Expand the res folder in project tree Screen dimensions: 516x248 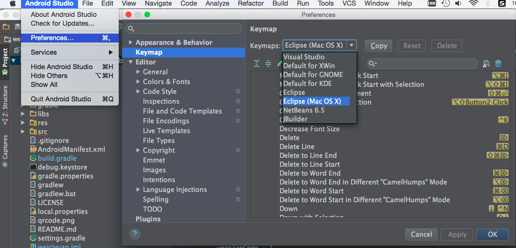[23, 123]
